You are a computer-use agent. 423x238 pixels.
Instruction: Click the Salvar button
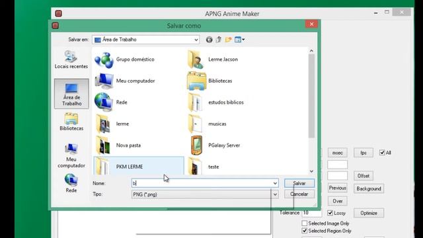click(x=299, y=183)
